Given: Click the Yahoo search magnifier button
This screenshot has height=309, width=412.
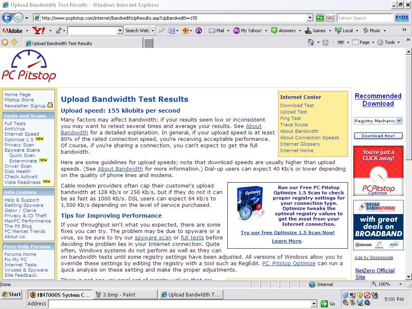Looking at the screenshot, I should pyautogui.click(x=399, y=18).
